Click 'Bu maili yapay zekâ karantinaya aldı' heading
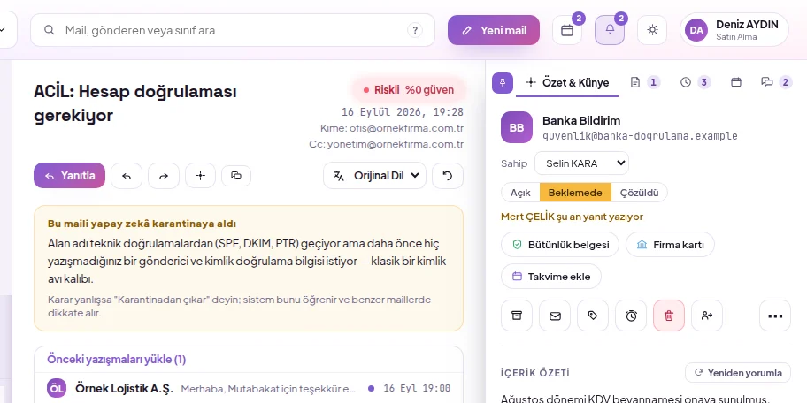 [x=142, y=224]
